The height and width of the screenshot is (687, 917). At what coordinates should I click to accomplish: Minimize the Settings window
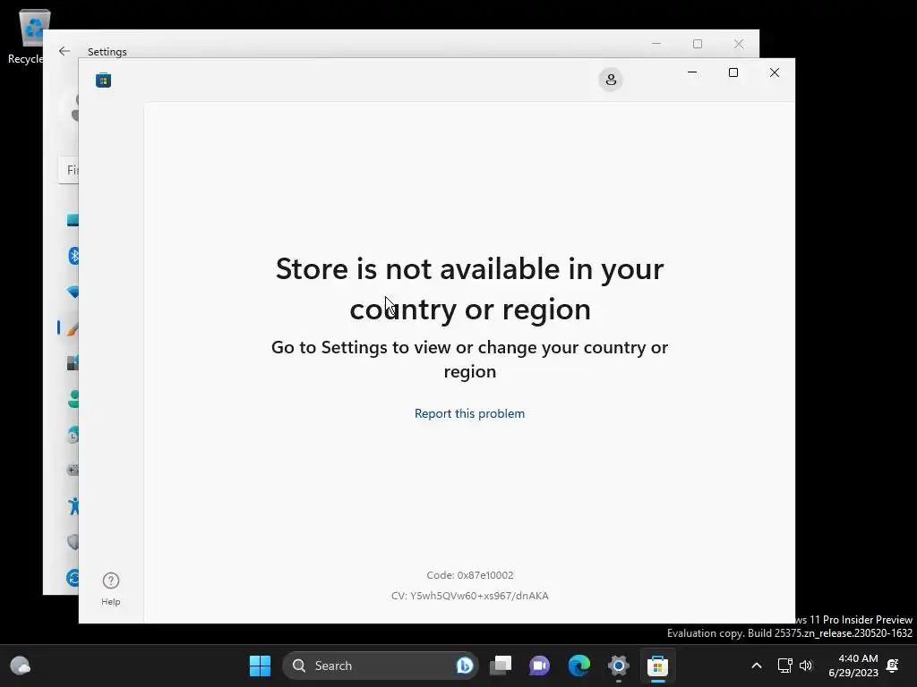656,44
